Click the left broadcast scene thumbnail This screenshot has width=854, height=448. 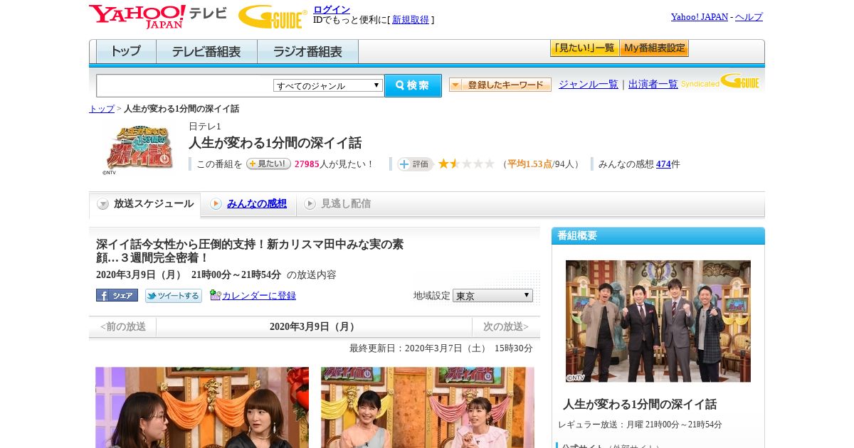coord(202,407)
